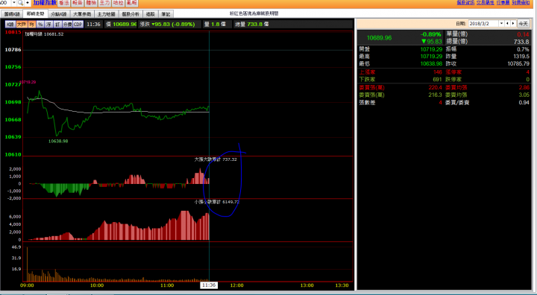Toggle the K線 chart option
Image resolution: width=537 pixels, height=295 pixels.
[10, 25]
